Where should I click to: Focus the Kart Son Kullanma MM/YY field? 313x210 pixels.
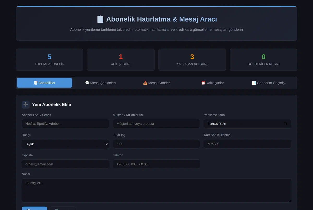[x=248, y=144]
